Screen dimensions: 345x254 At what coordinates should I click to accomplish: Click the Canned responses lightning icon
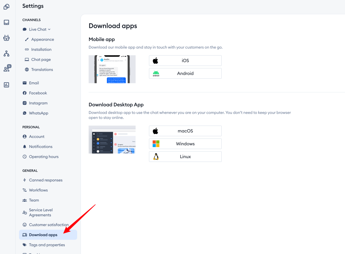[25, 180]
